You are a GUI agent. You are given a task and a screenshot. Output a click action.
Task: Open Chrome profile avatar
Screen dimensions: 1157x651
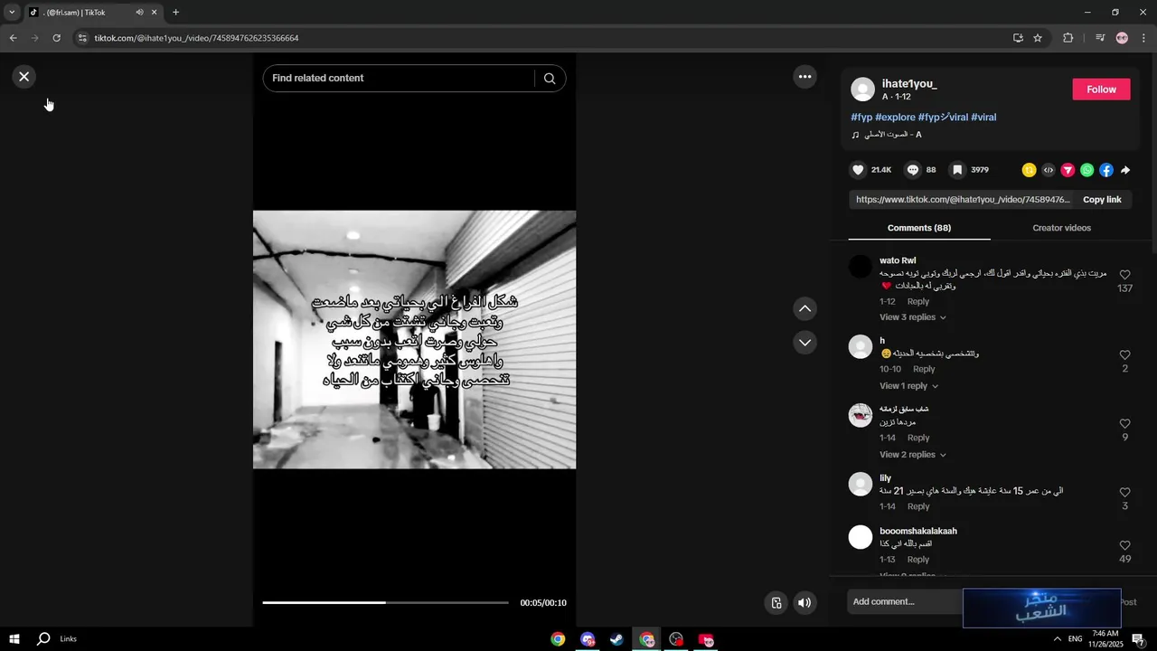[1122, 38]
